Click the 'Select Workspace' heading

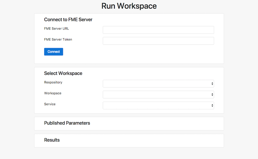(x=63, y=73)
